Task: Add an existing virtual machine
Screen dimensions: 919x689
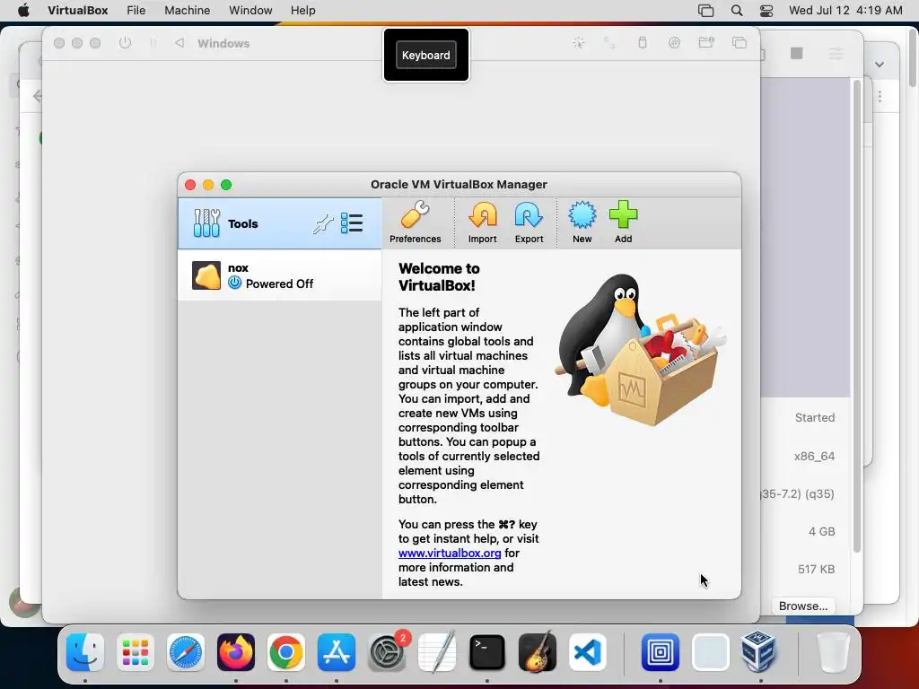Action: click(623, 222)
